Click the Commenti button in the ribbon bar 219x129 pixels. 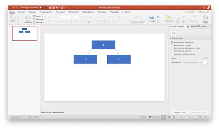(x=203, y=12)
